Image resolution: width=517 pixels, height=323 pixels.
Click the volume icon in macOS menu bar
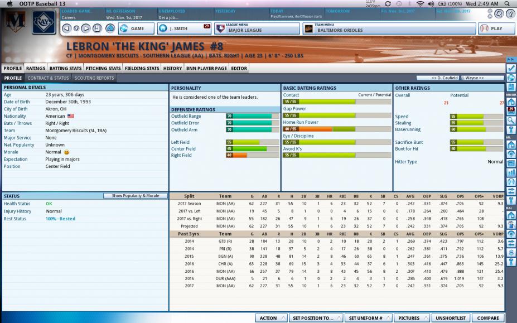pyautogui.click(x=431, y=4)
